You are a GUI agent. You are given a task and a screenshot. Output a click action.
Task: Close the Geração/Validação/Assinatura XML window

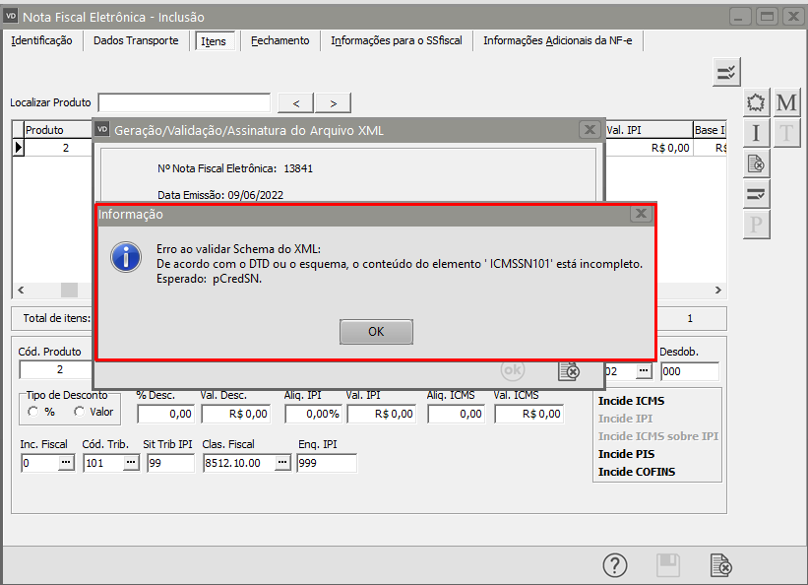coord(590,130)
